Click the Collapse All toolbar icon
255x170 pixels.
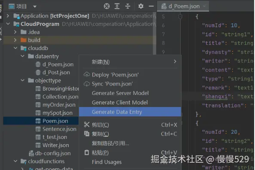coord(128,6)
